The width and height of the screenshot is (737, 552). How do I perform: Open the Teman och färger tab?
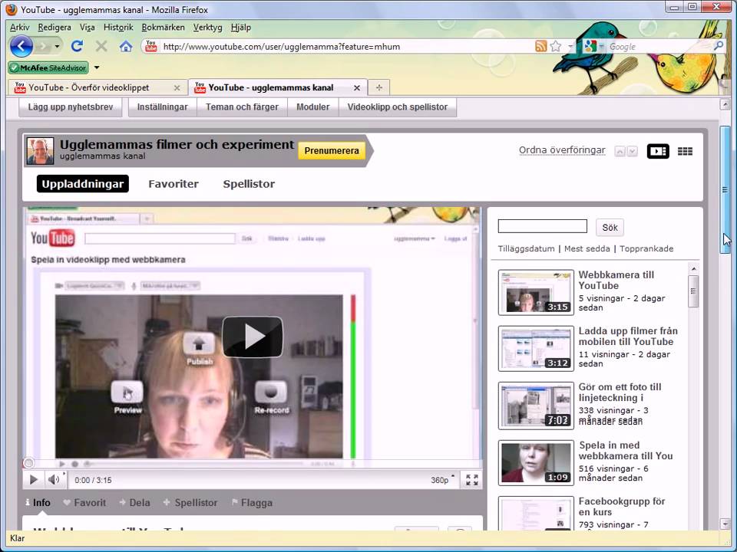(242, 107)
